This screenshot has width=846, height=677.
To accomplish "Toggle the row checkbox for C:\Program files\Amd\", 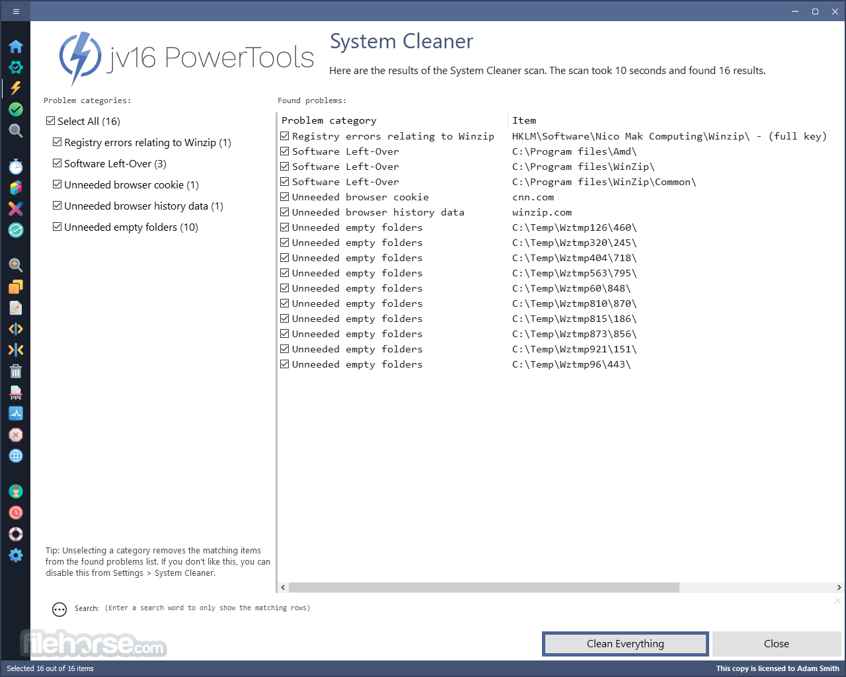I will pos(285,151).
